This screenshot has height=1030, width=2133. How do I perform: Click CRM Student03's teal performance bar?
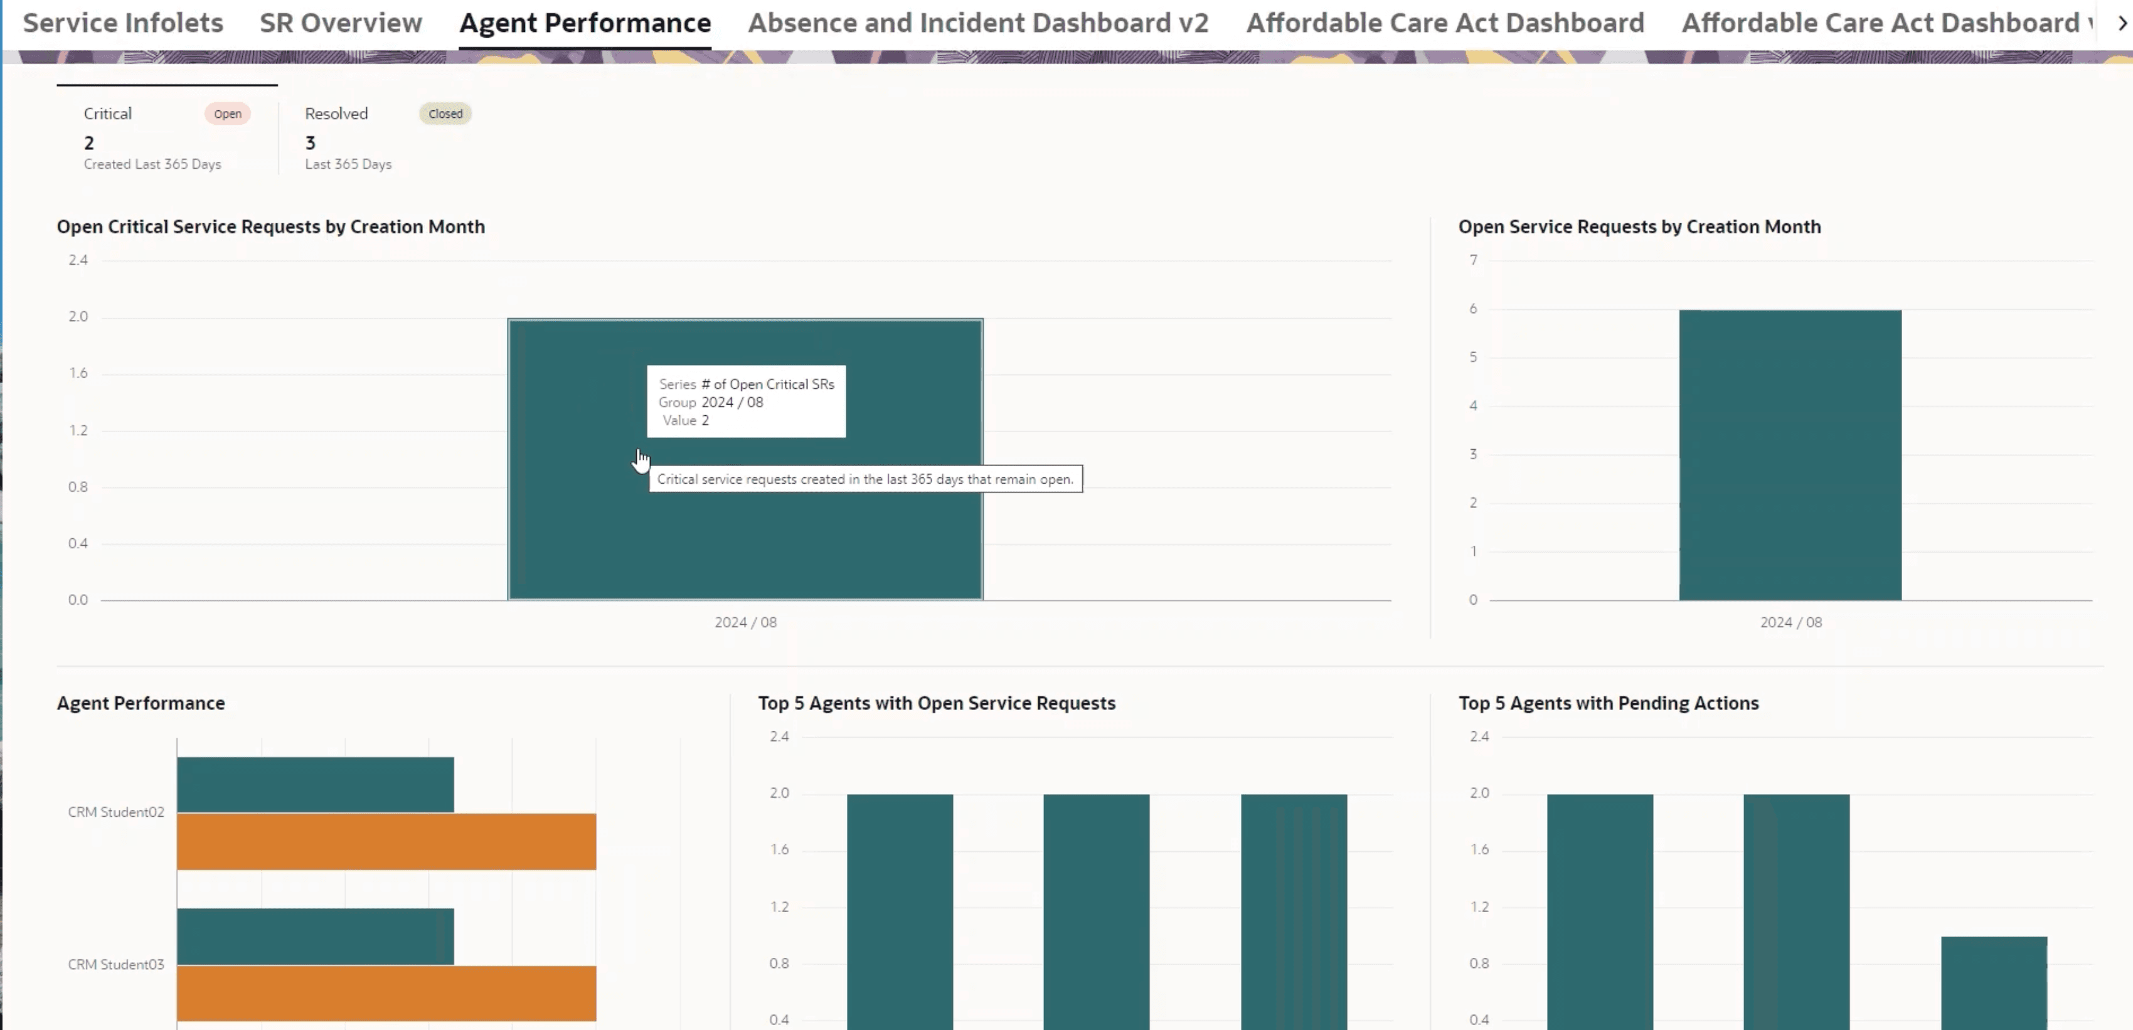315,936
